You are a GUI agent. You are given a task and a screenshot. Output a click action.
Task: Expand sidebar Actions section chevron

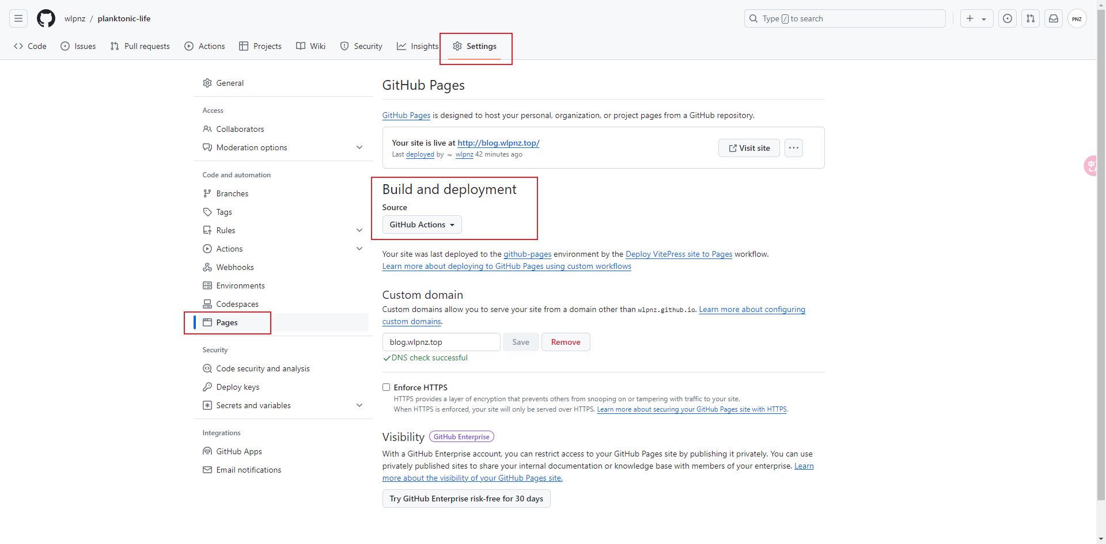[x=359, y=249]
